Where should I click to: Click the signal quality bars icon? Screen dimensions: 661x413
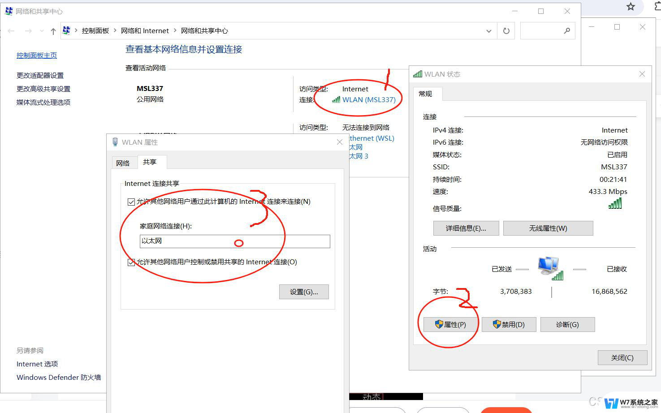tap(615, 204)
